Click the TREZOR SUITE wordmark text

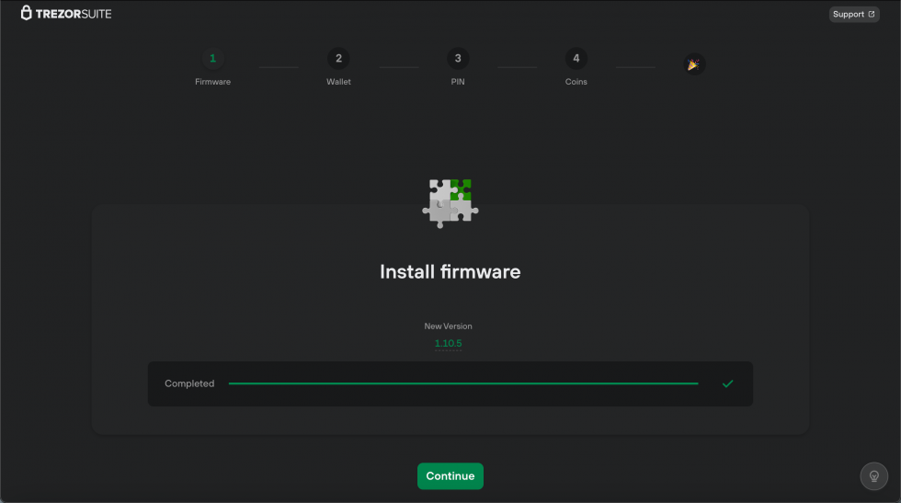pyautogui.click(x=74, y=14)
